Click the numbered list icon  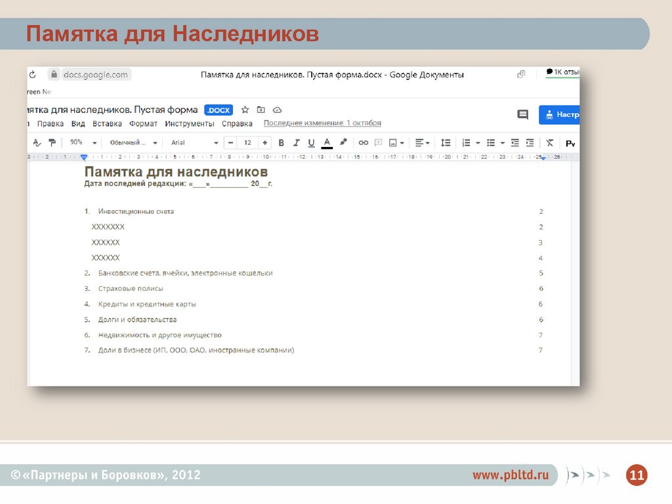[467, 142]
